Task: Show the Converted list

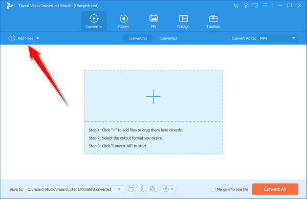Action: pos(168,38)
